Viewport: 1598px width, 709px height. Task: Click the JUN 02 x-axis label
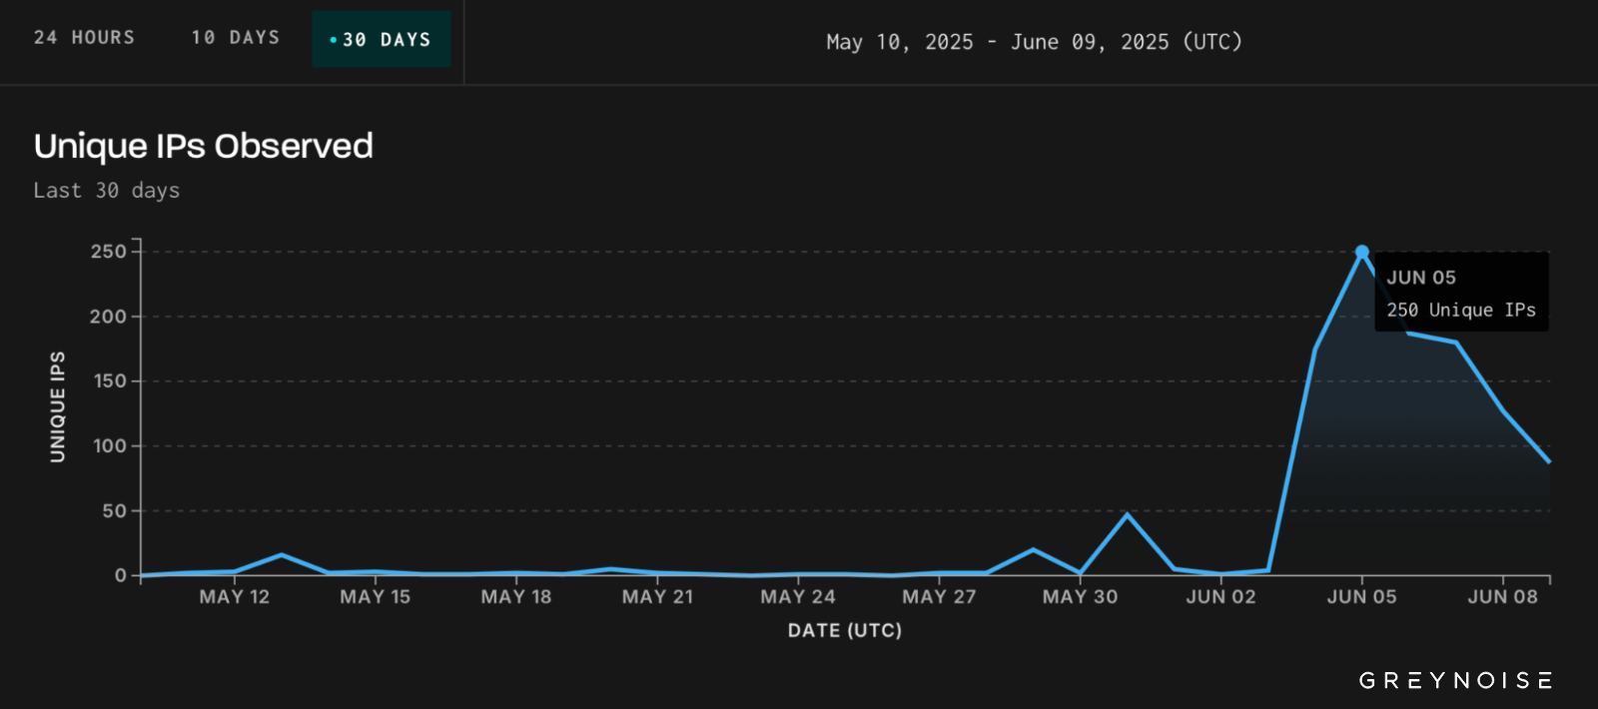coord(1220,597)
